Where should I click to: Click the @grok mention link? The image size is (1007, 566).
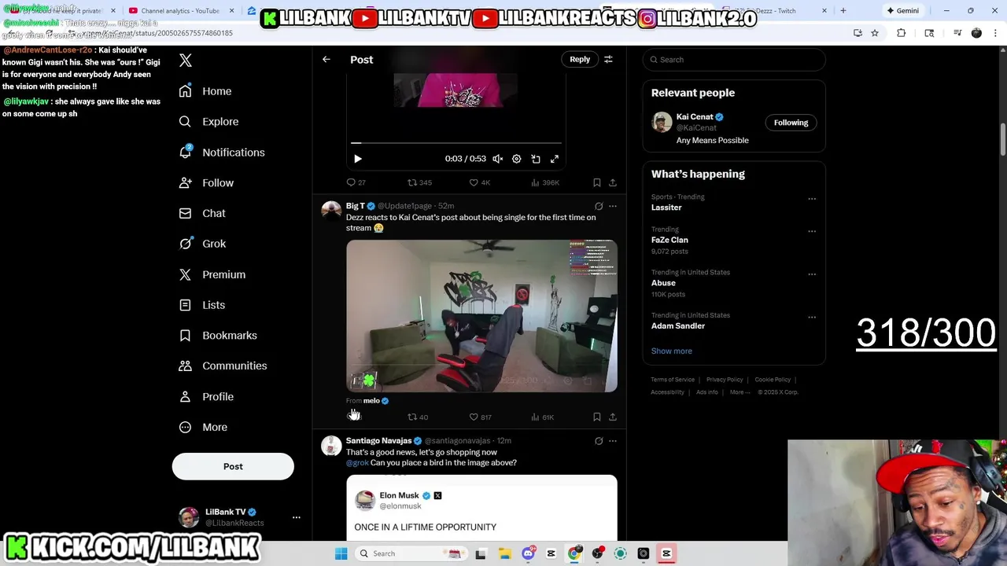pyautogui.click(x=357, y=463)
